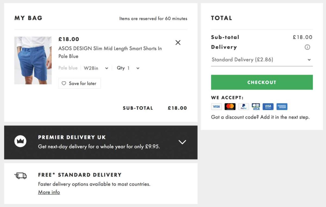Open the ASOS DESIGN Smart Shorts product title
Screen dimensions: 326x207
click(x=110, y=52)
